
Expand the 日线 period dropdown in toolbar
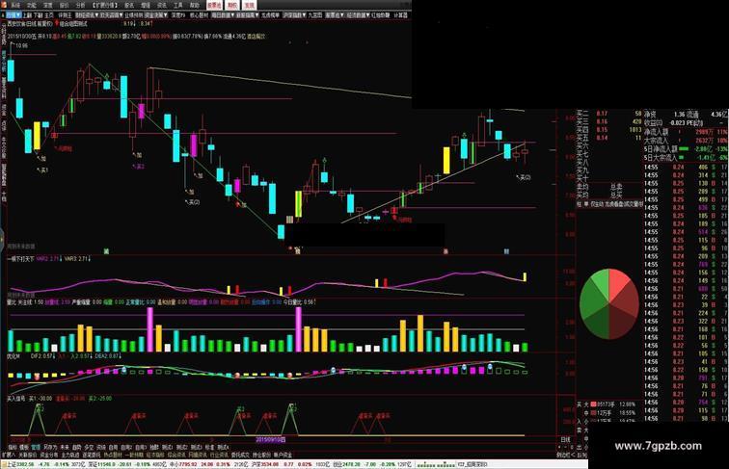13,15
